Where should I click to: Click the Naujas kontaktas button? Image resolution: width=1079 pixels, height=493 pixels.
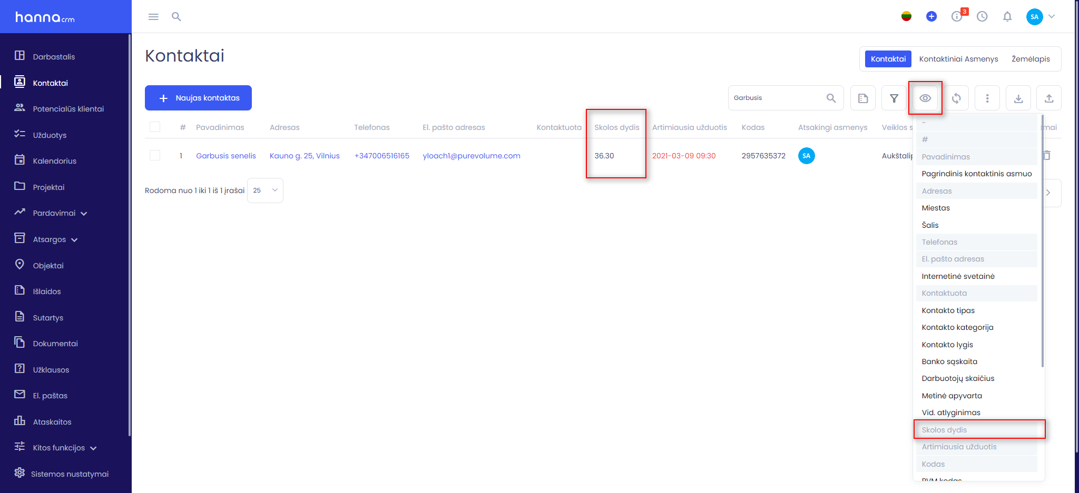[x=198, y=98]
